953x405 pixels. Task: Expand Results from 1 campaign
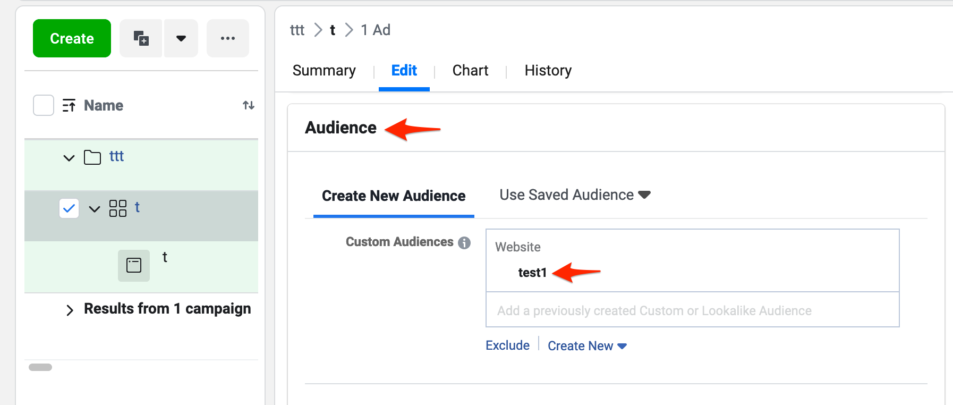pos(70,310)
